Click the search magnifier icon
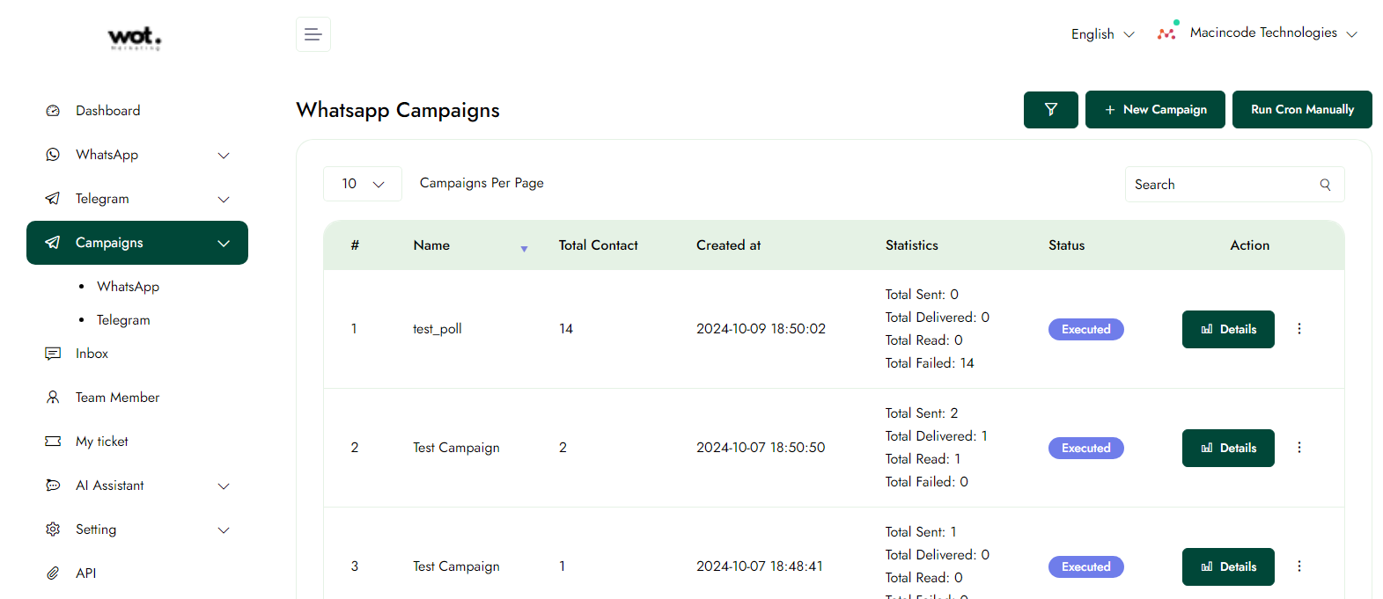1383x599 pixels. 1325,185
